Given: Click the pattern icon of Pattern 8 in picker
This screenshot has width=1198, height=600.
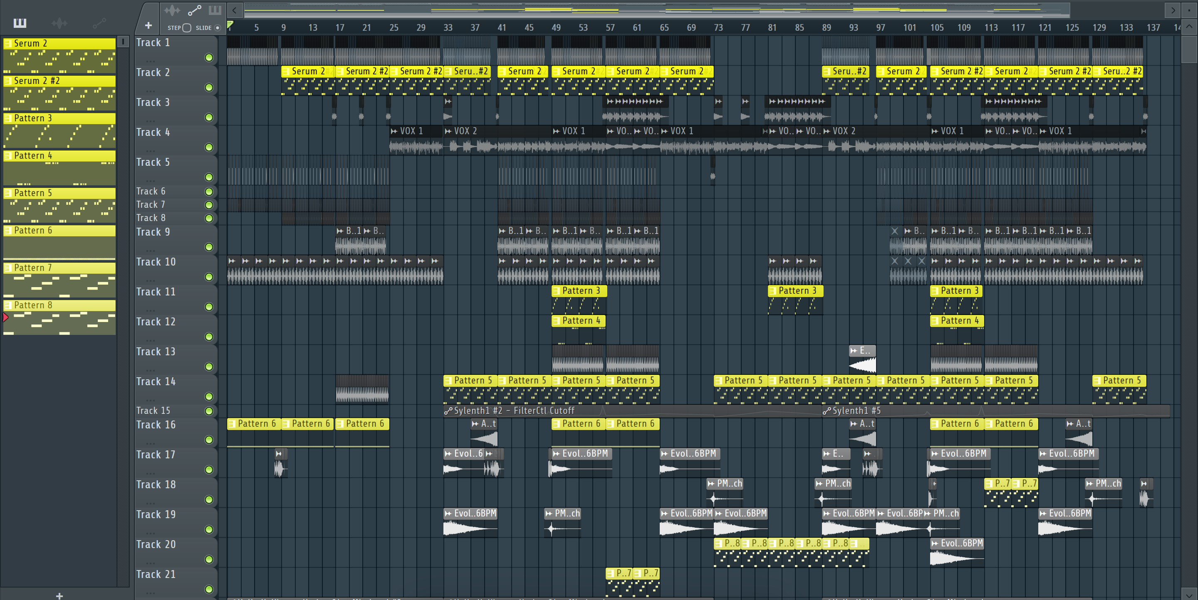Looking at the screenshot, I should pyautogui.click(x=8, y=305).
